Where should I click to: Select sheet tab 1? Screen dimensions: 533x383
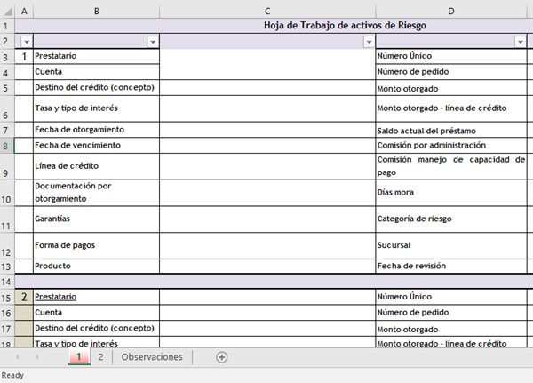(x=78, y=357)
